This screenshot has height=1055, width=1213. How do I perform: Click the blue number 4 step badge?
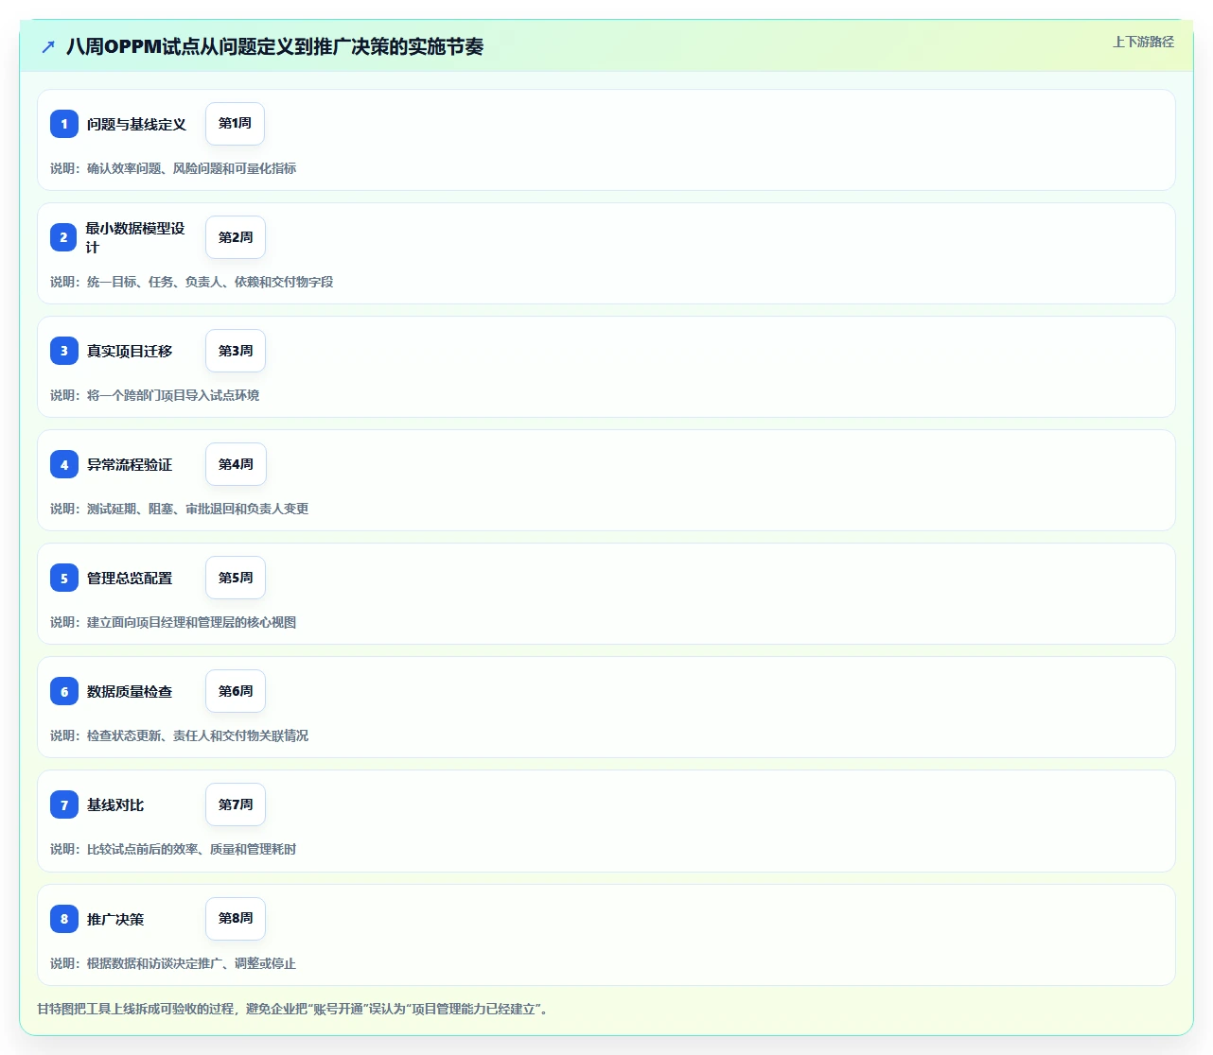pyautogui.click(x=64, y=464)
